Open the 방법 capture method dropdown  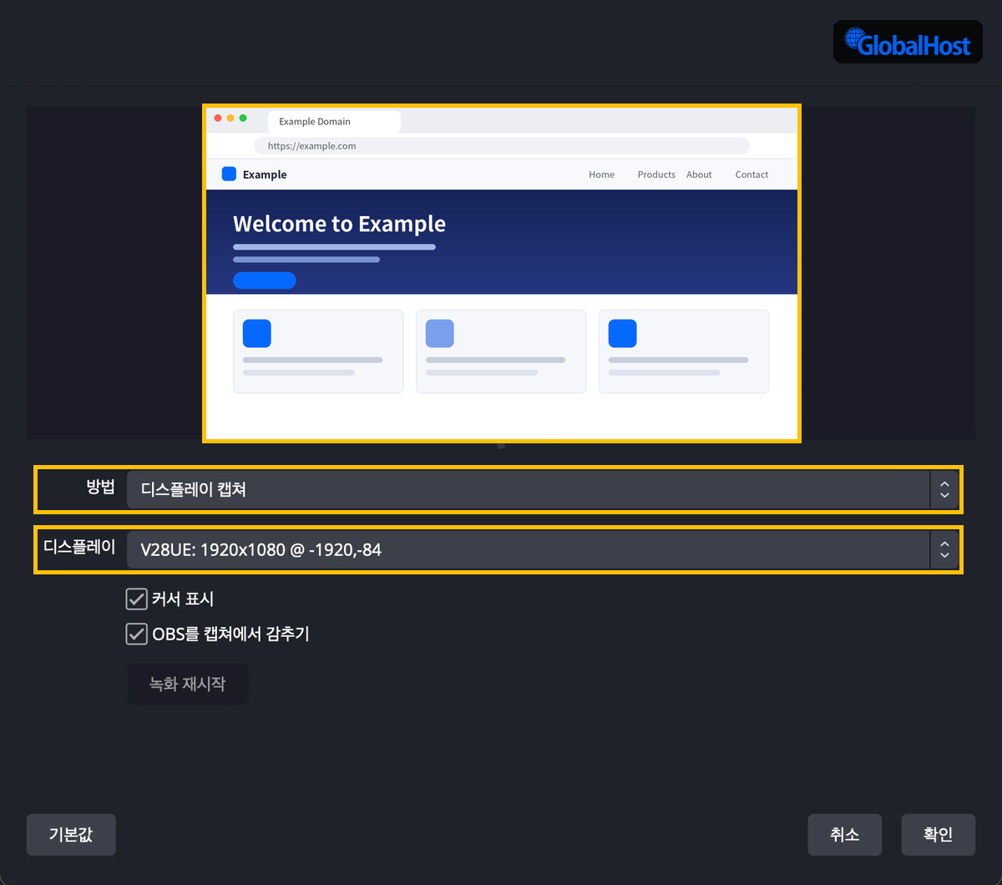point(528,489)
